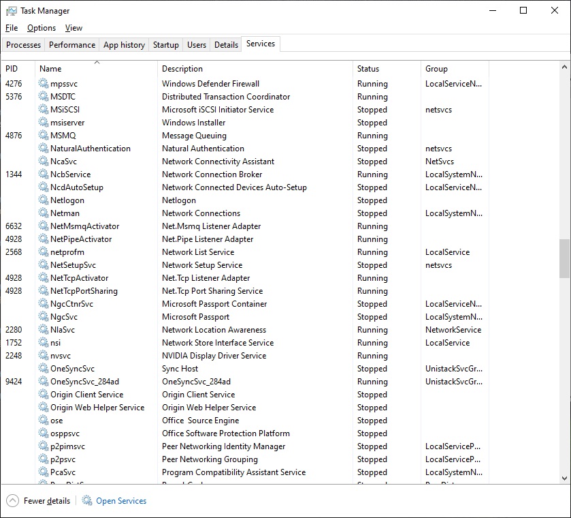Viewport: 571px width, 518px height.
Task: Click the gear icon beside NgcCtnrSvc
Action: (x=44, y=303)
